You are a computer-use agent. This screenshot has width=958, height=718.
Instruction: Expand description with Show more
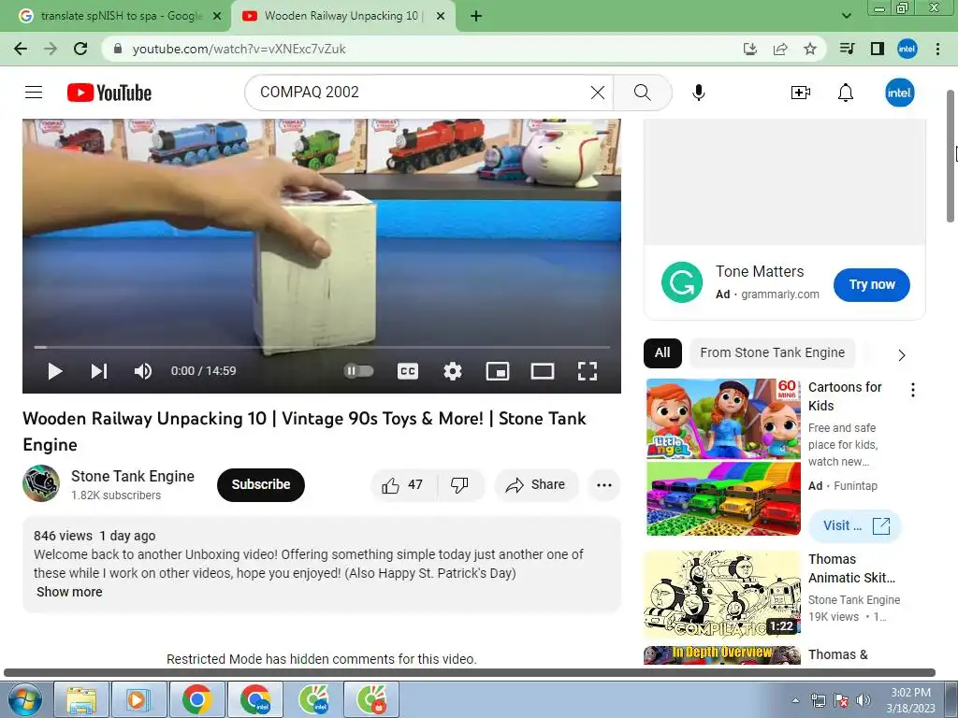[x=69, y=592]
